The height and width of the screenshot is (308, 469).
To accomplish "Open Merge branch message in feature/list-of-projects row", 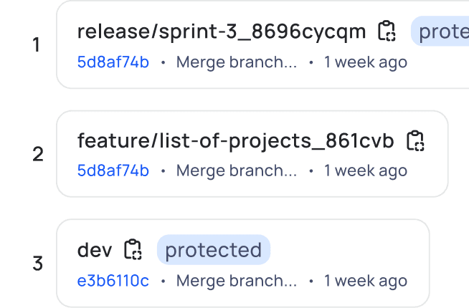I will pyautogui.click(x=237, y=170).
